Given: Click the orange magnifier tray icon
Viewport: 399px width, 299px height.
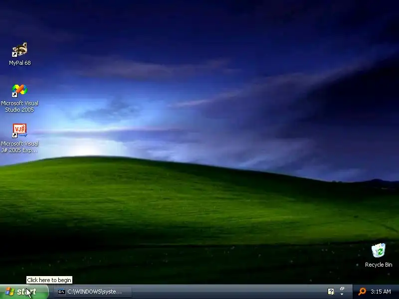Looking at the screenshot, I should pyautogui.click(x=362, y=292).
